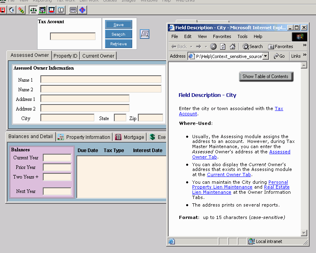Select the balance scales toolbar icon
The image size is (316, 253).
click(x=33, y=10)
